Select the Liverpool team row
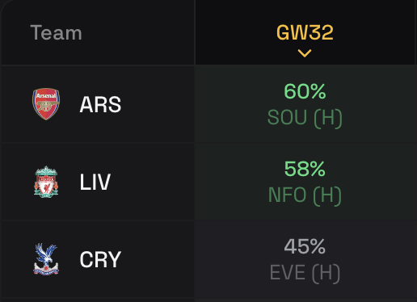 tap(209, 182)
